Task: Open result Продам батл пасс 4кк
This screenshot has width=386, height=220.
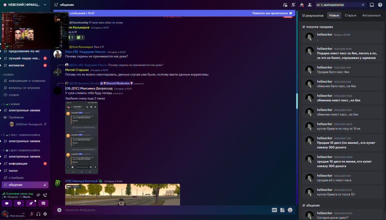Action: [343, 70]
